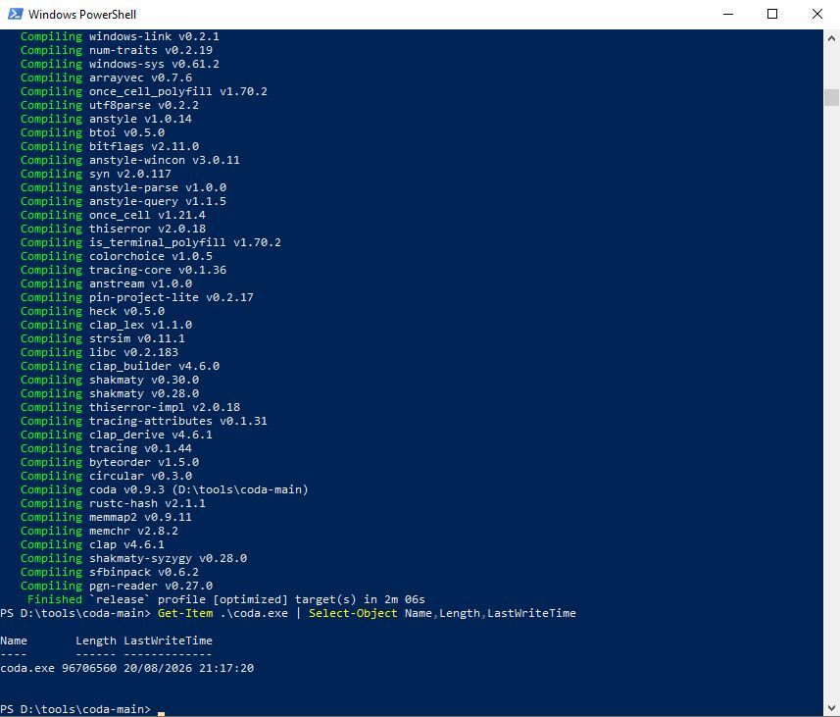Screen dimensions: 840x717
Task: Click the 'shakmaty v0.30.0' line
Action: tap(110, 380)
